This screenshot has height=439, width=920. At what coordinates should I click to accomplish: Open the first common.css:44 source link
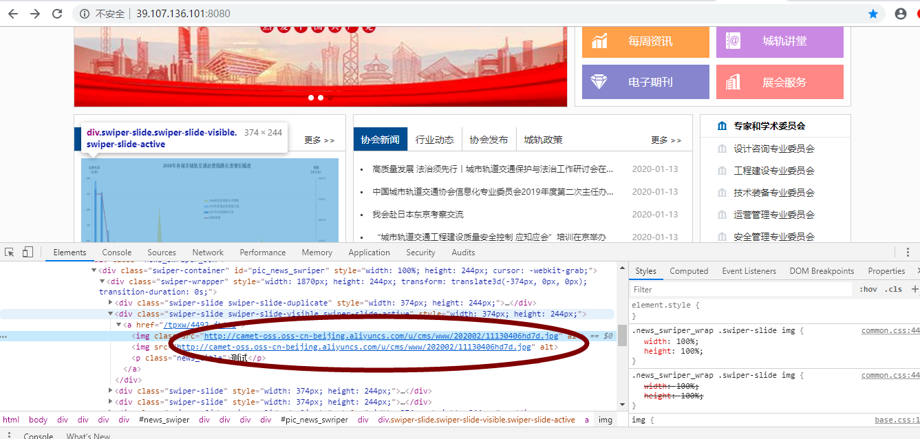point(890,330)
